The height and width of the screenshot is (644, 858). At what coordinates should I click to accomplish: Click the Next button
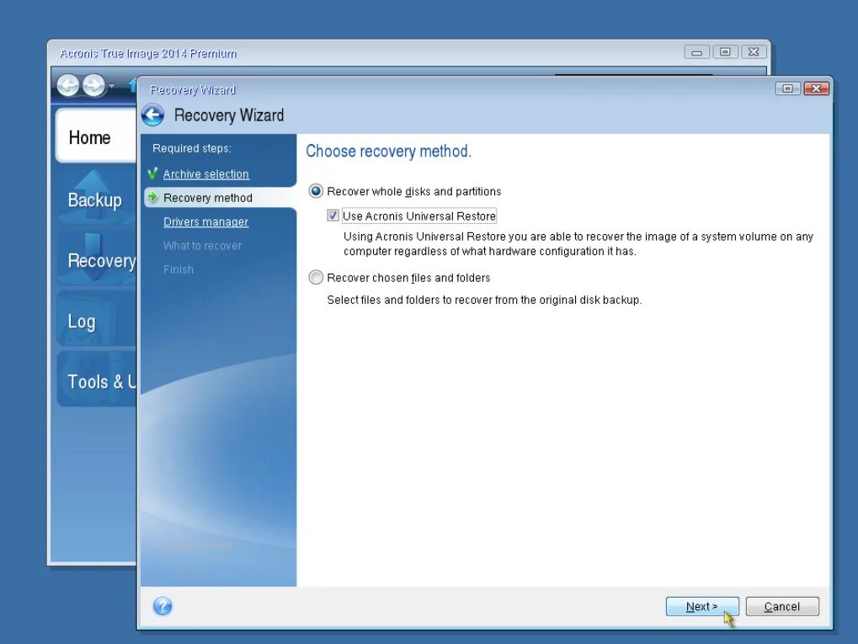702,606
